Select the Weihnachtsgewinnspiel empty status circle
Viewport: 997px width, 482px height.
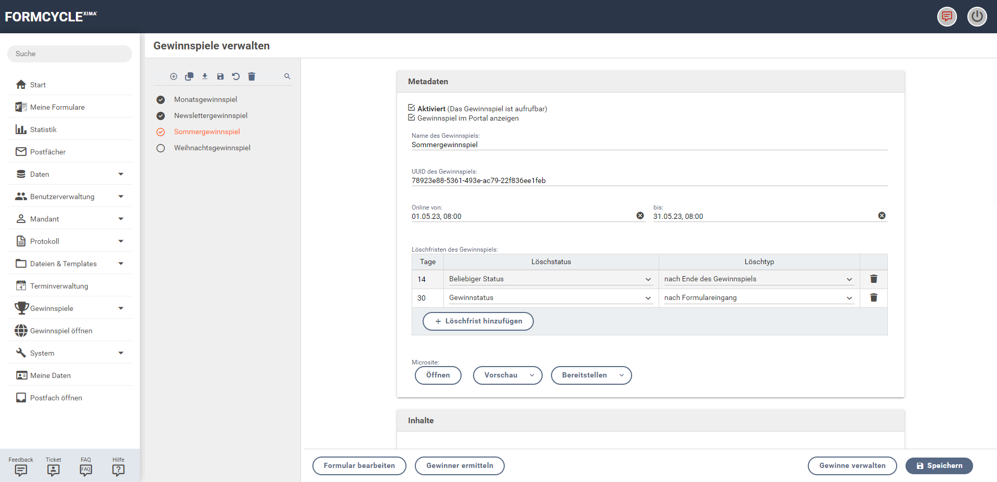point(161,148)
